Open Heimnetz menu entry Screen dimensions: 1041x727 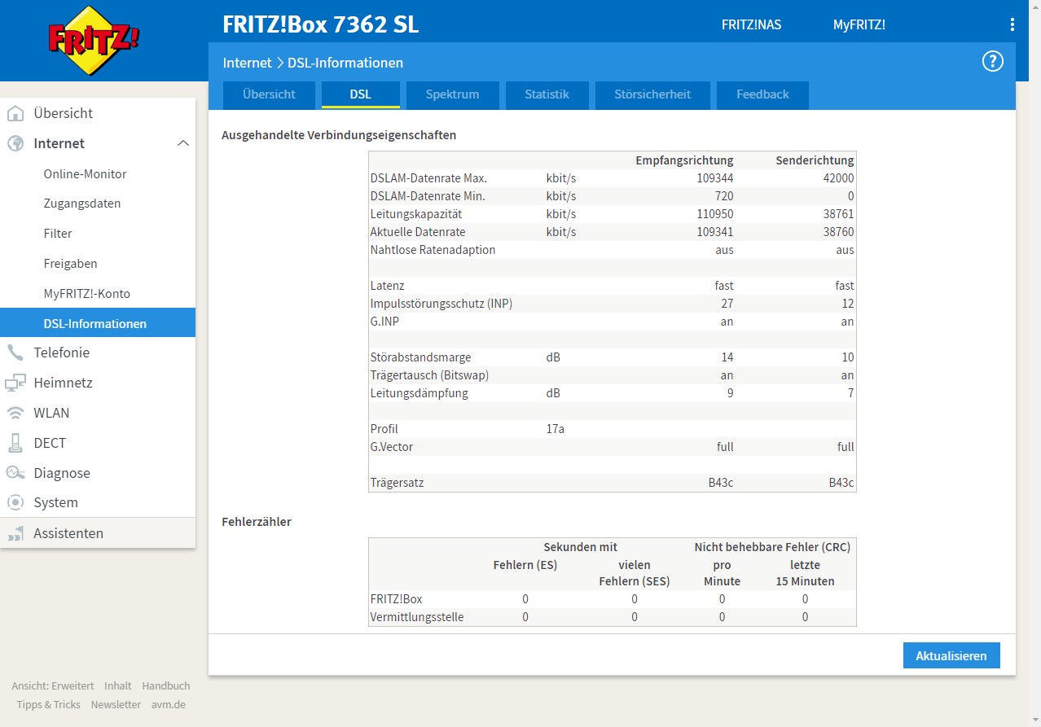pos(98,383)
